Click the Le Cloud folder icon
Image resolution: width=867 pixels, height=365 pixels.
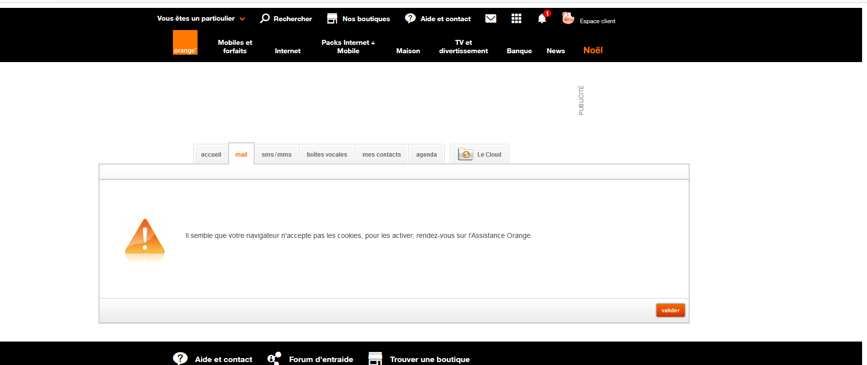(466, 154)
